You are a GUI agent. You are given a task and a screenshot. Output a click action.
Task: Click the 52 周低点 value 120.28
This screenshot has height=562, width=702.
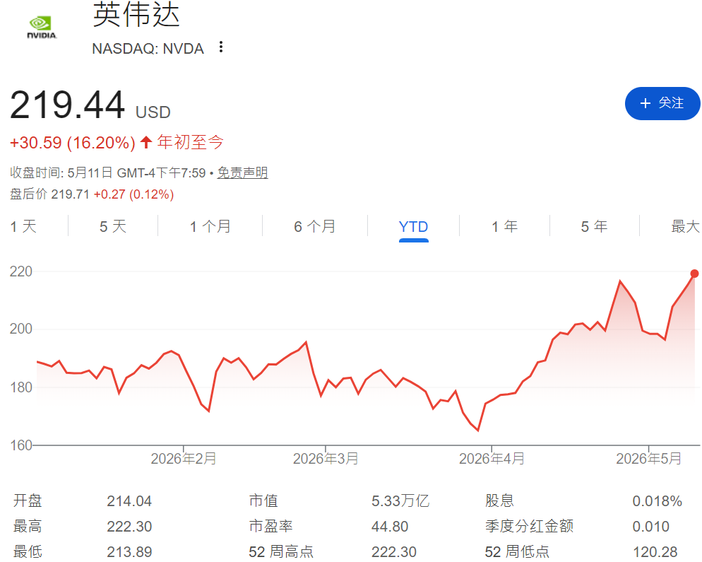point(655,551)
